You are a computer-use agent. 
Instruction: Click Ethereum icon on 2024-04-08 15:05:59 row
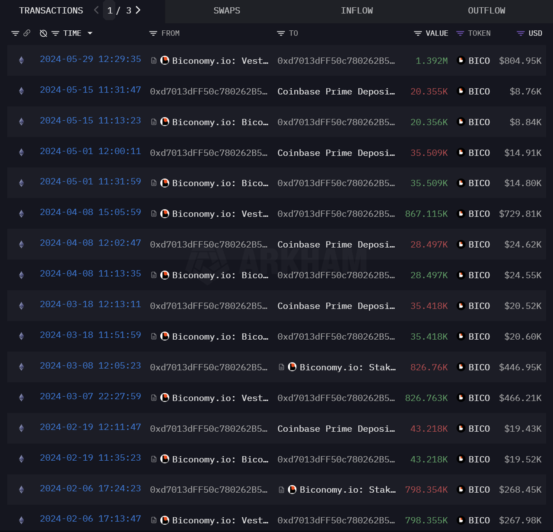[22, 213]
